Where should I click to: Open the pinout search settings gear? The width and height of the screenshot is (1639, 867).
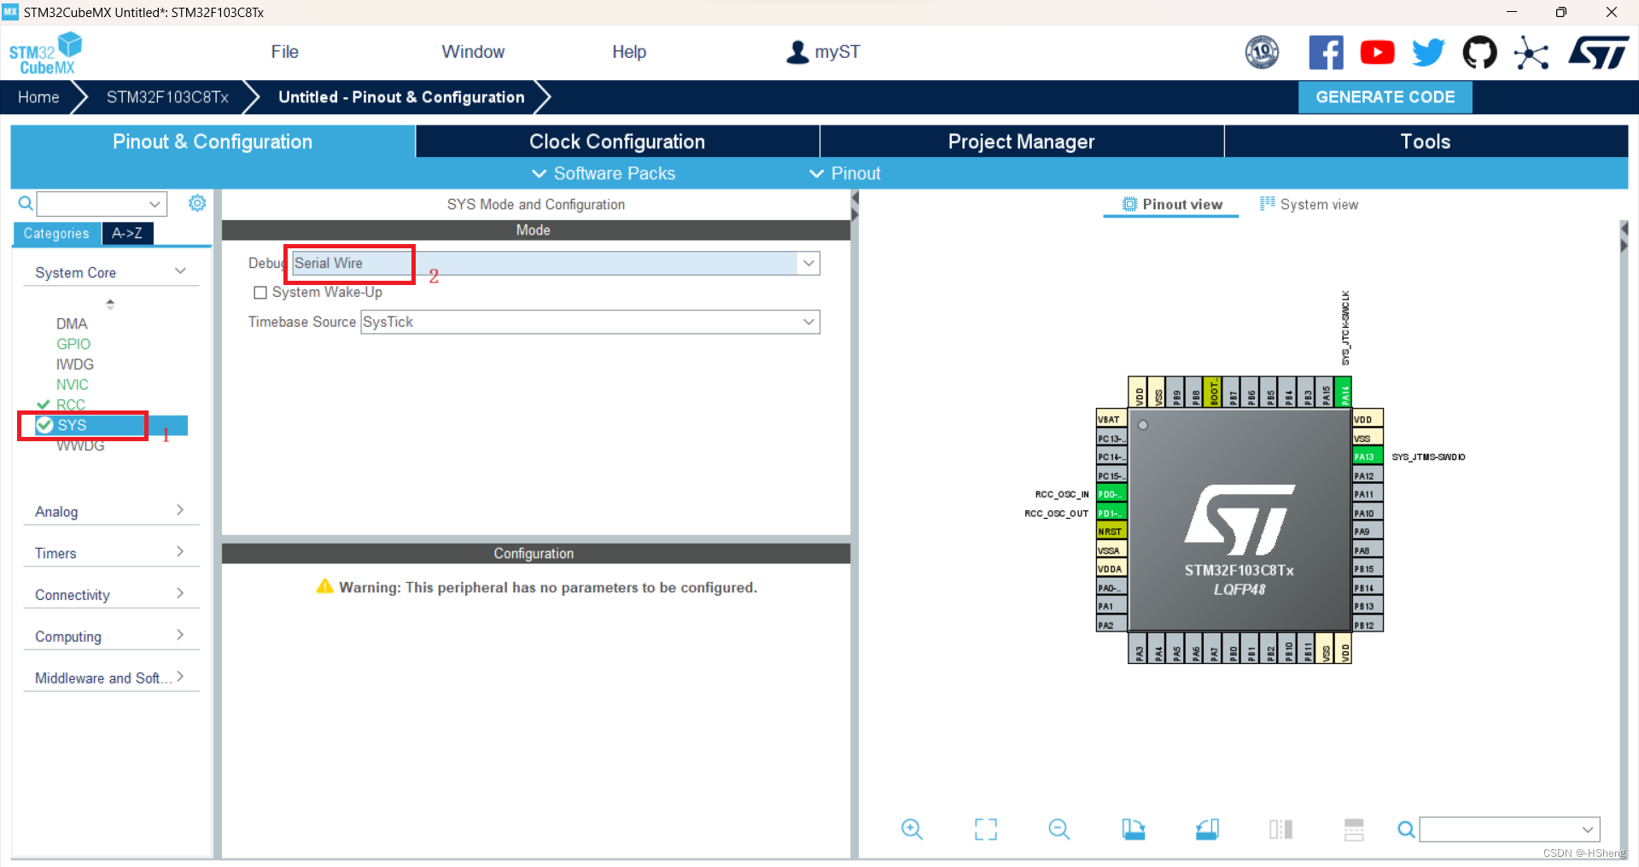point(197,203)
